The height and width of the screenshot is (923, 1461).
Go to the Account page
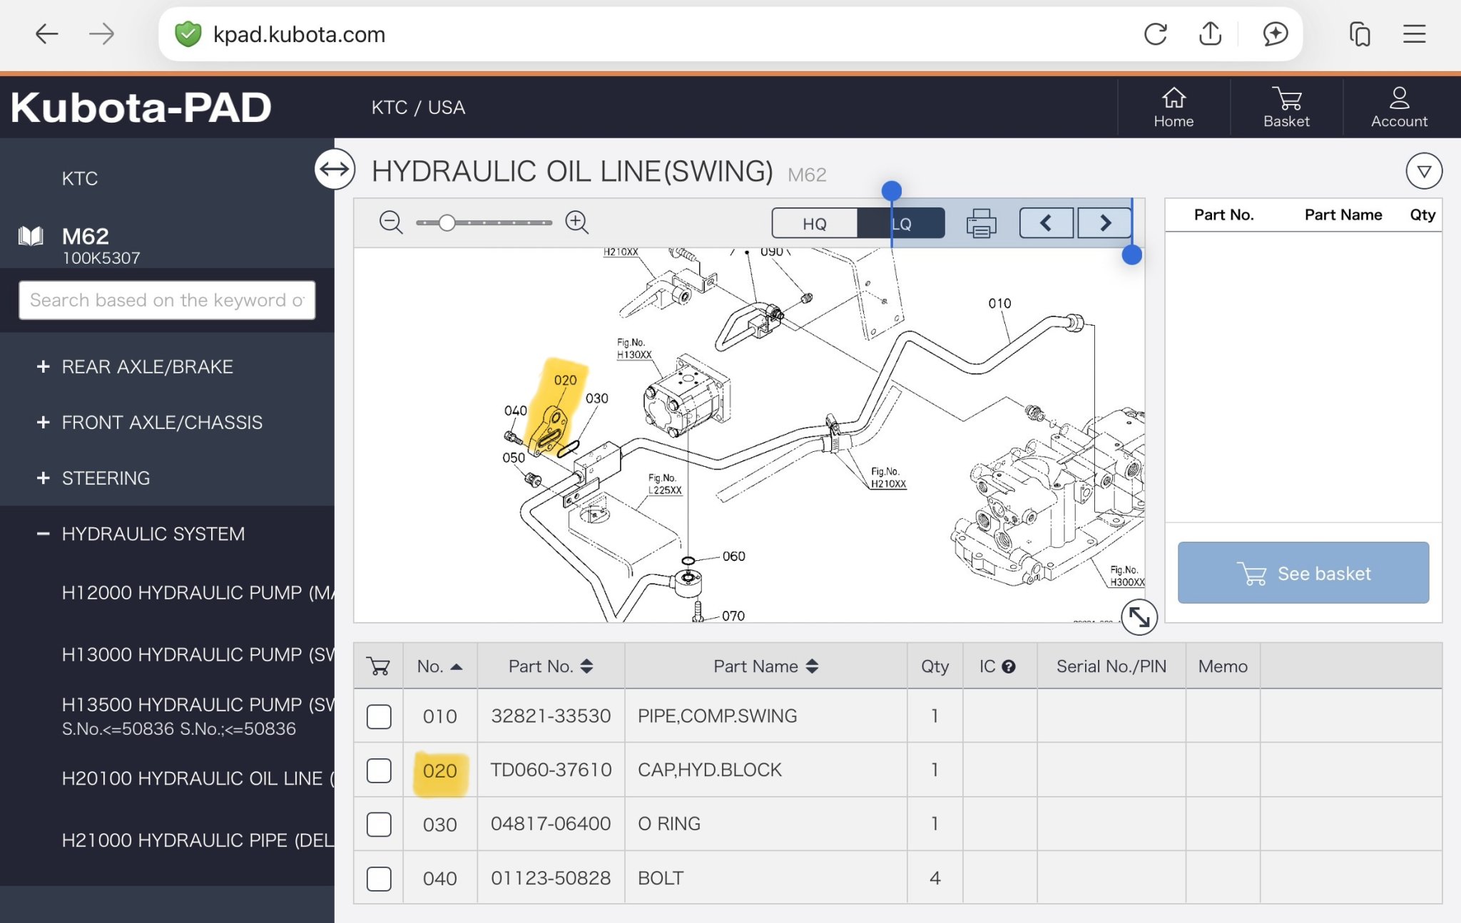click(x=1398, y=107)
